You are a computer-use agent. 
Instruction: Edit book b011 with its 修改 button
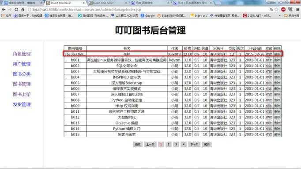[x=269, y=111]
